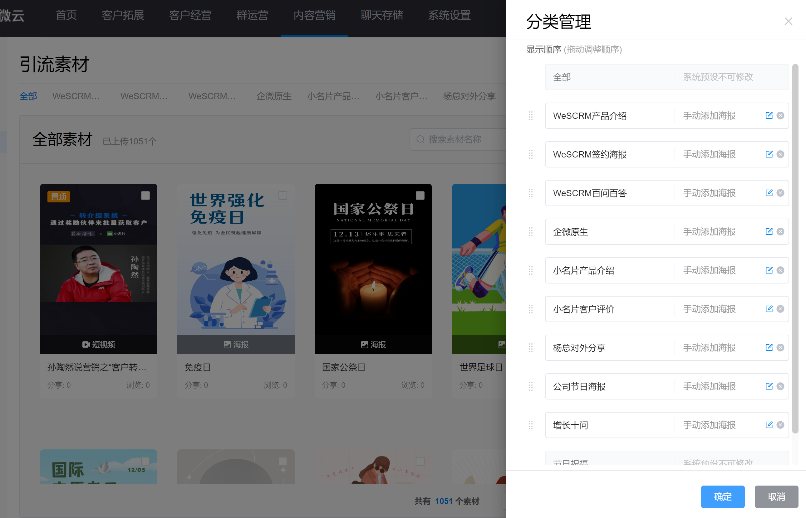Click the WeSCRM产品介绍 category name
Screen dimensions: 806x518
point(590,116)
